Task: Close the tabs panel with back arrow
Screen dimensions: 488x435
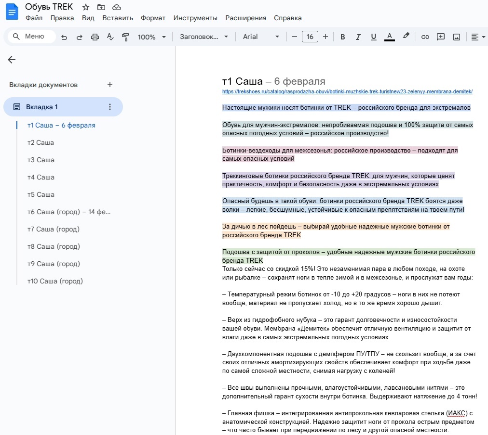Action: (12, 60)
